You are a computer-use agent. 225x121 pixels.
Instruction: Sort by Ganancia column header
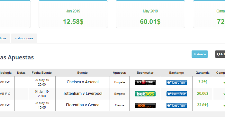coord(202,73)
